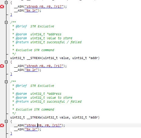Collapse the function body containing the strexb instruction
This screenshot has width=141, height=138.
(x=6, y=3)
